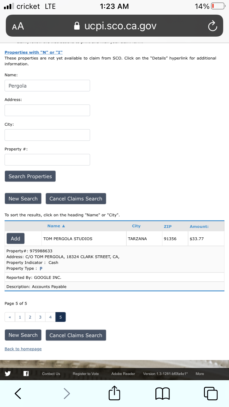Click Property# 975988633 text
Image resolution: width=229 pixels, height=407 pixels.
point(29,251)
